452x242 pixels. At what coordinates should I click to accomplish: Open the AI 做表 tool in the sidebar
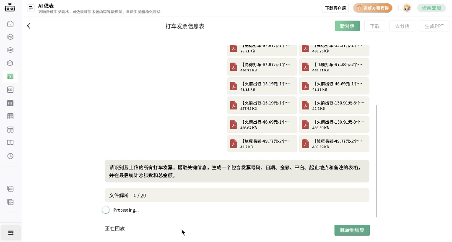click(x=10, y=76)
